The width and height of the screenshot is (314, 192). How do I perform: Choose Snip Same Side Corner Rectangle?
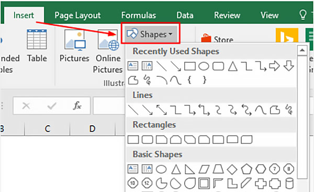tap(176, 139)
